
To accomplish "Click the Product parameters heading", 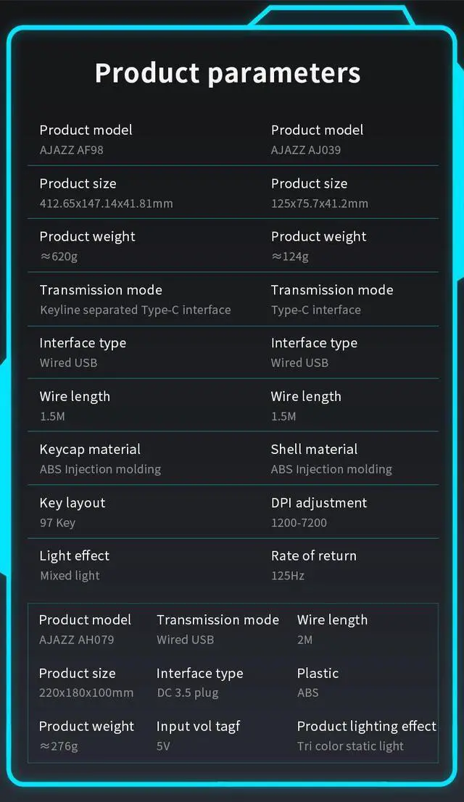I will pyautogui.click(x=228, y=73).
